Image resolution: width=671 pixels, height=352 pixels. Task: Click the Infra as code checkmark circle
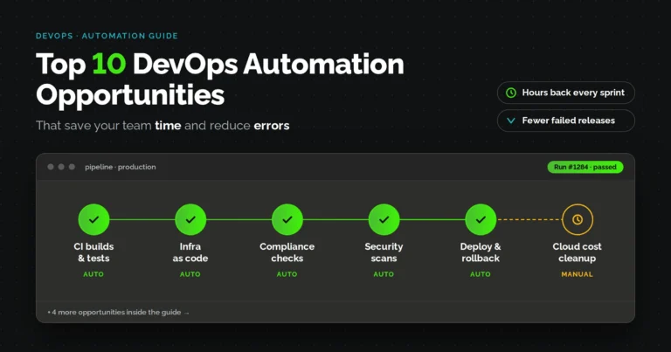tap(190, 219)
